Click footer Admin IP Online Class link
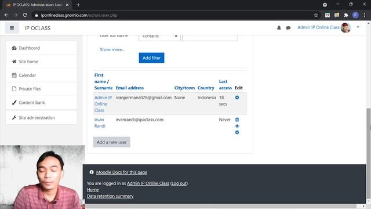Screen dimensions: 371x209 pos(148,183)
